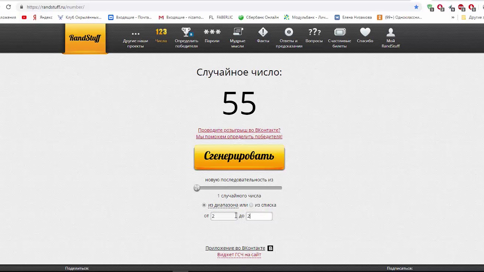Screen dimensions: 484x272
Task: Click the ABP extension icon
Action: point(461,7)
